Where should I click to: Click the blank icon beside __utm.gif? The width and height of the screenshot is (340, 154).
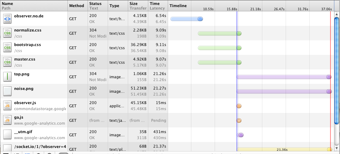click(x=7, y=135)
